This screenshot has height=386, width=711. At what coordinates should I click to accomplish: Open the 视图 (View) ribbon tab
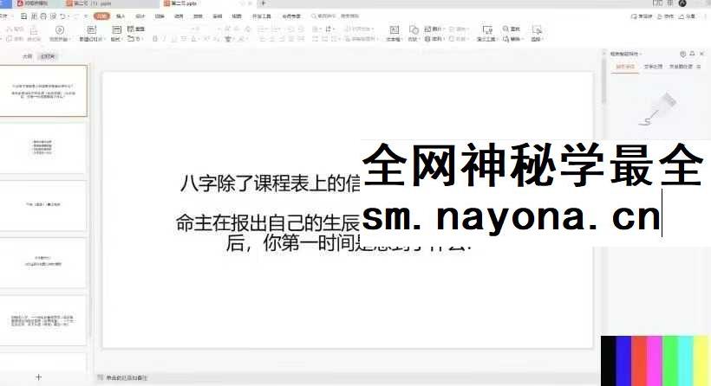tap(237, 16)
